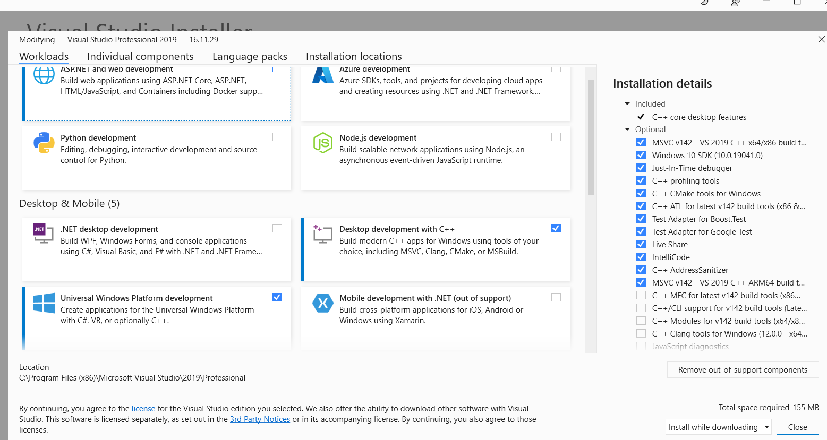The height and width of the screenshot is (440, 827).
Task: Enable the Node.js development workload checkbox
Action: click(556, 137)
